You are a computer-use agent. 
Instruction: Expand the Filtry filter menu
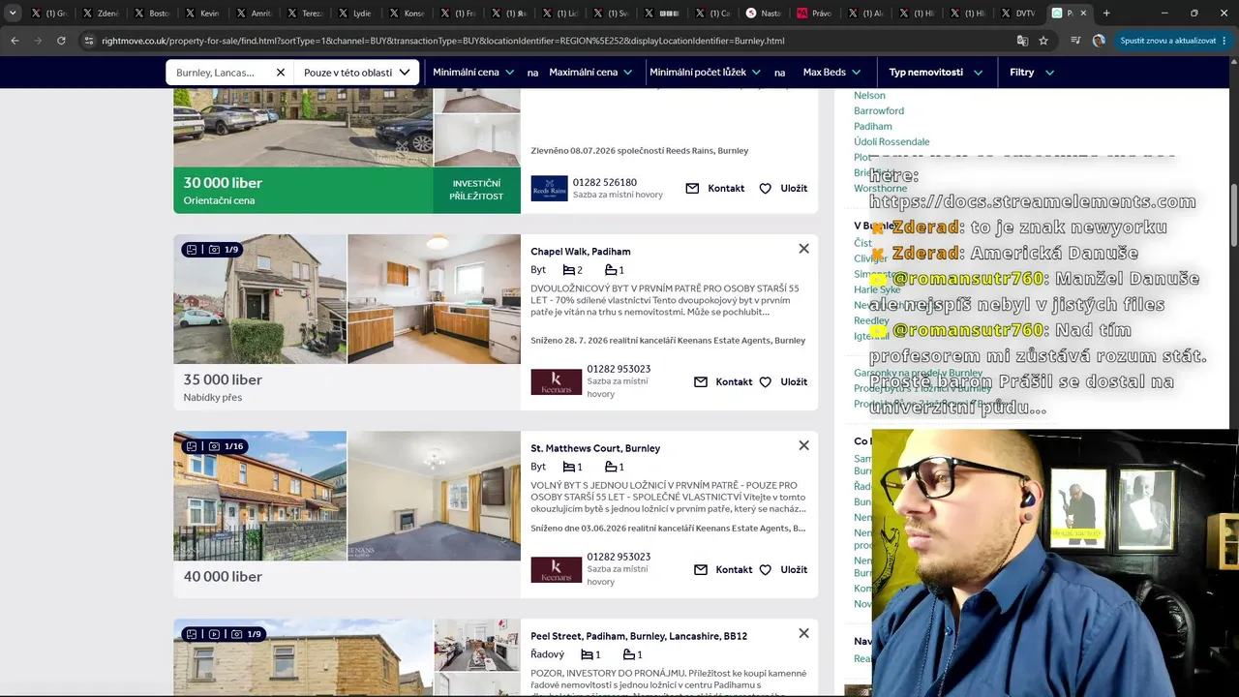click(x=1031, y=73)
